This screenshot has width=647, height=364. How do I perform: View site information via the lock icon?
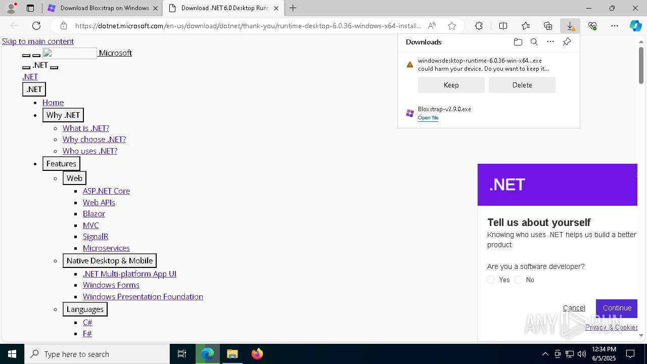click(x=64, y=26)
